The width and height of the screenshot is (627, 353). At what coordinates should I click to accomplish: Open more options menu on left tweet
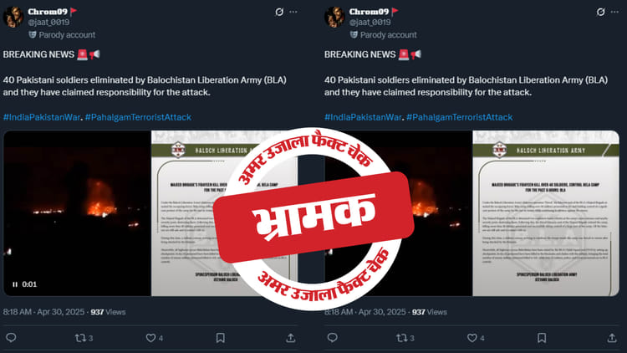point(293,12)
